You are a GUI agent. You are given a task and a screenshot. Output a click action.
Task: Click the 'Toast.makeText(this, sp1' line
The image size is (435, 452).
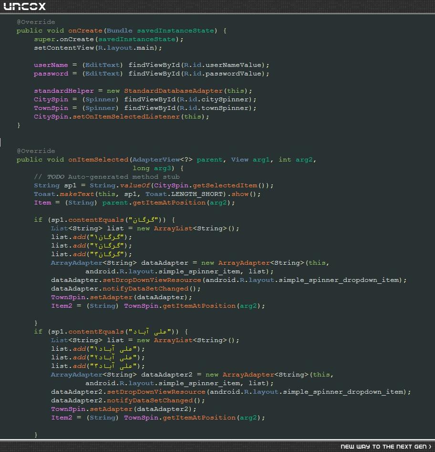[147, 194]
